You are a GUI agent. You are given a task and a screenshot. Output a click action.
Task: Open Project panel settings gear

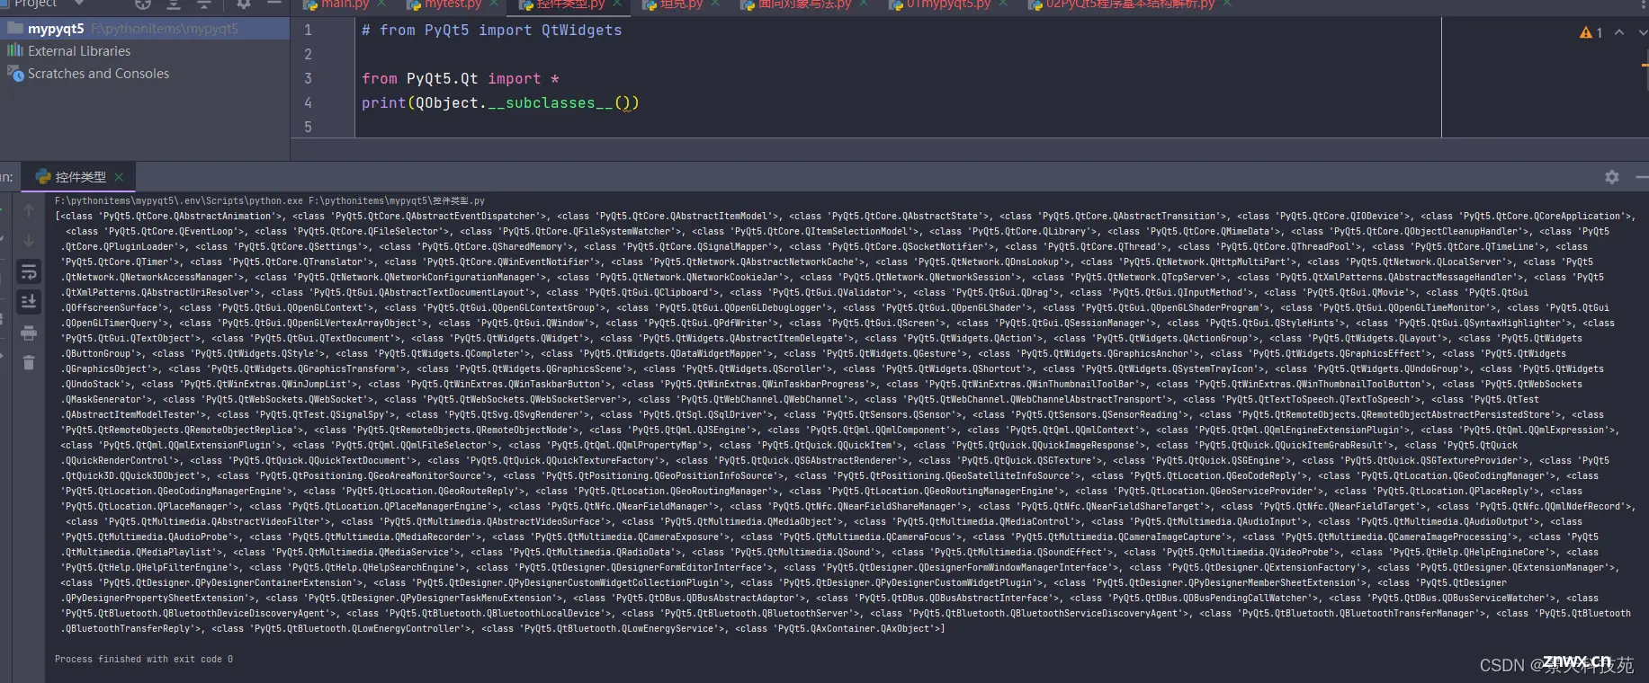click(243, 4)
